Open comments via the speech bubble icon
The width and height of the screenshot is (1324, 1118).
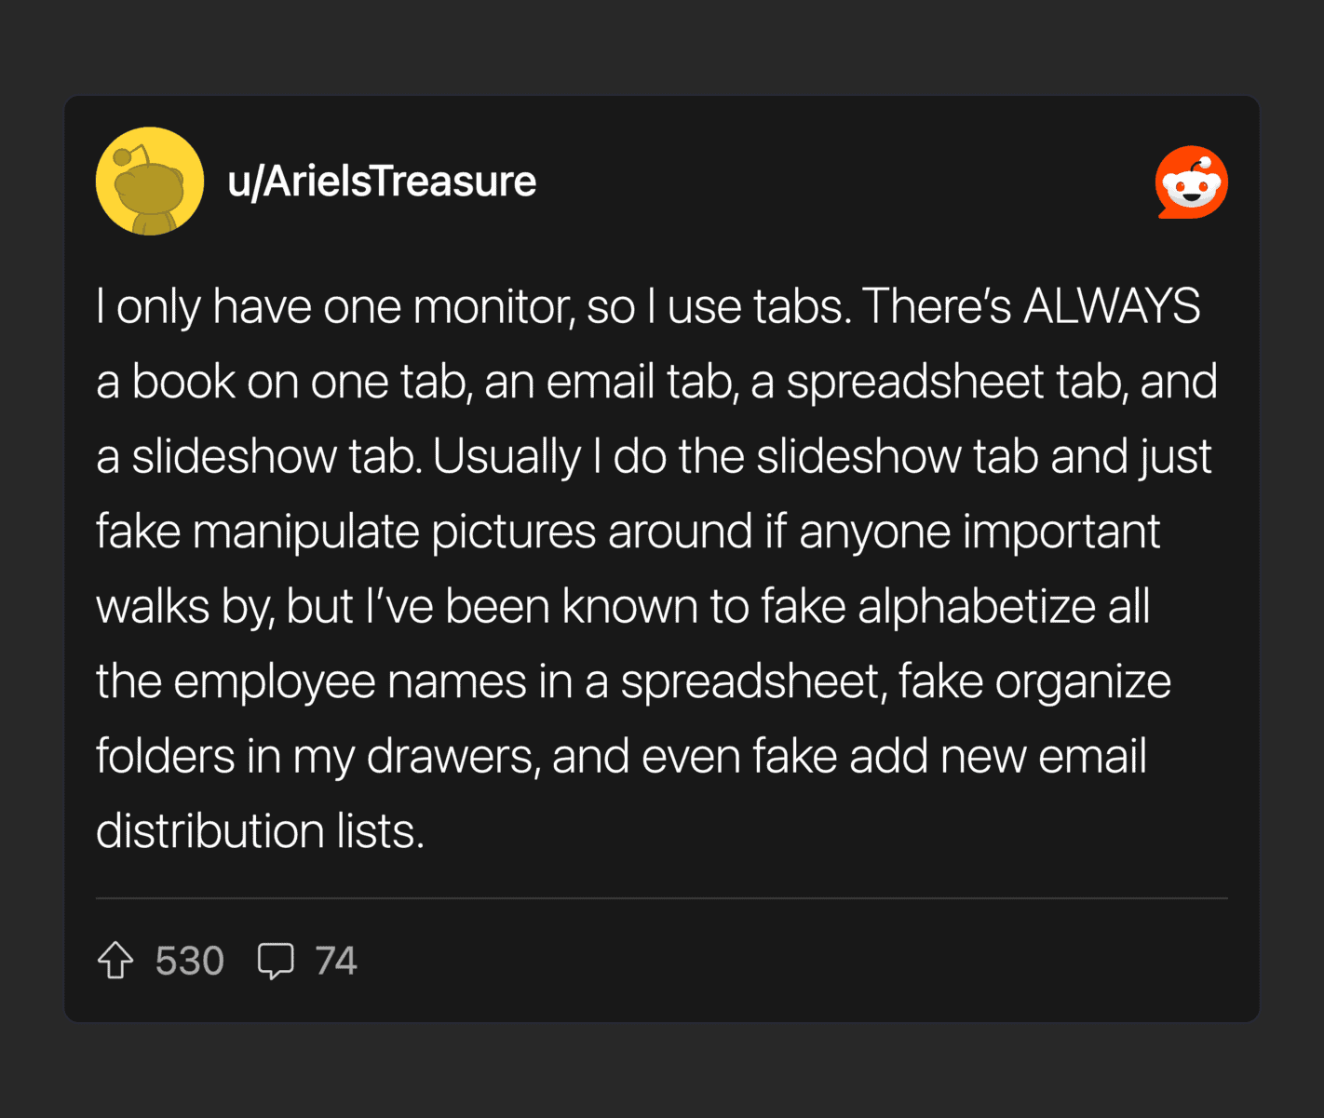(276, 961)
